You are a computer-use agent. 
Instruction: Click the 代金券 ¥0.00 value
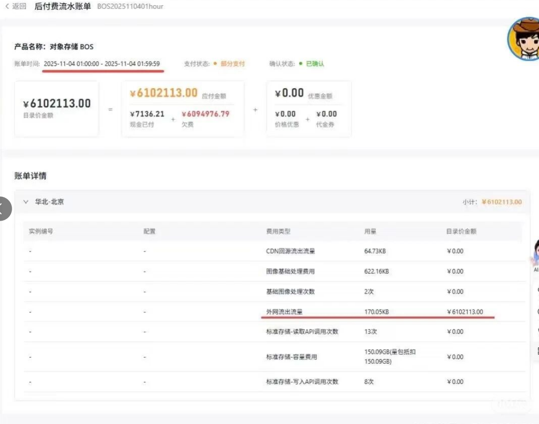tap(326, 114)
